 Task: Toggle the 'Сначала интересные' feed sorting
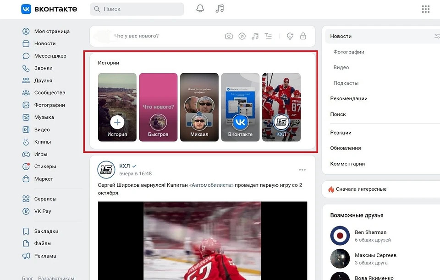coord(361,189)
